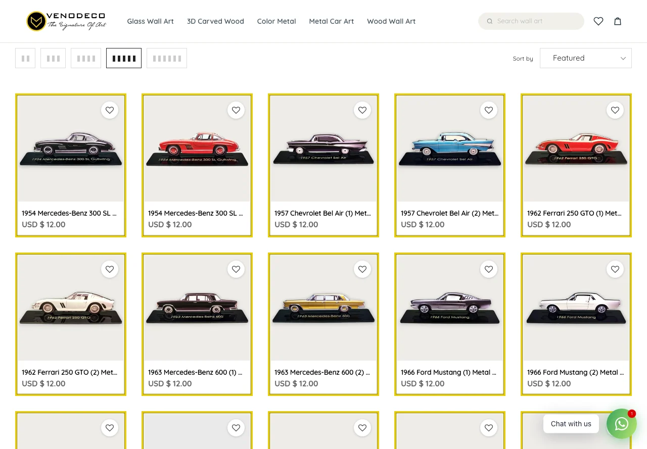Click the magnifier icon in the search bar
The image size is (647, 449).
490,21
